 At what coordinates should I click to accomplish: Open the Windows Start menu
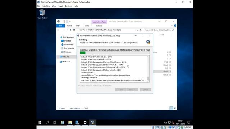pyautogui.click(x=40, y=123)
